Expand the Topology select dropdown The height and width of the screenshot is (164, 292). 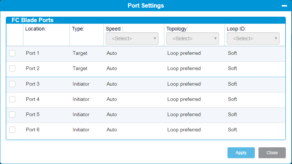[x=192, y=38]
